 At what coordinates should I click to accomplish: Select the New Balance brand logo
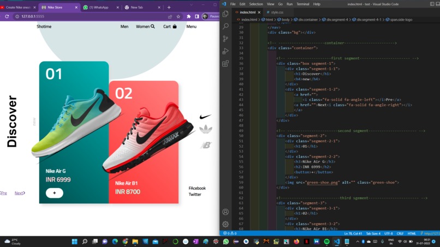(x=206, y=145)
